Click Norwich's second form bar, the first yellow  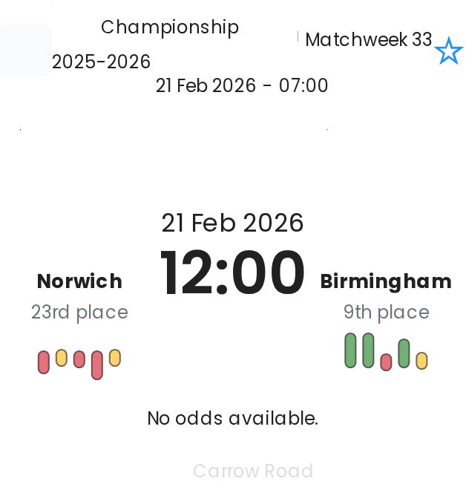pyautogui.click(x=62, y=358)
